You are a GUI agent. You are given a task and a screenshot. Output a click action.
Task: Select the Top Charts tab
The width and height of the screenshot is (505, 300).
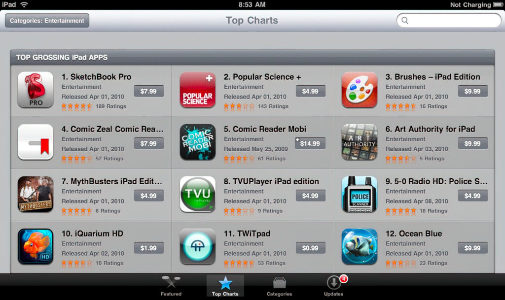click(x=225, y=286)
